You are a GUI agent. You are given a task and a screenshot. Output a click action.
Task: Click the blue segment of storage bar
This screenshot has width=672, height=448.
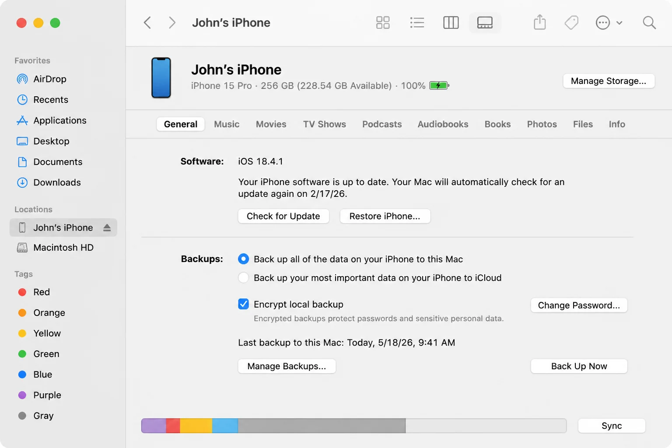point(225,426)
